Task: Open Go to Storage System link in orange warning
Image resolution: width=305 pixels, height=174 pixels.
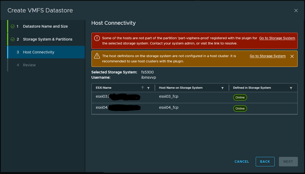Action: click(x=268, y=56)
